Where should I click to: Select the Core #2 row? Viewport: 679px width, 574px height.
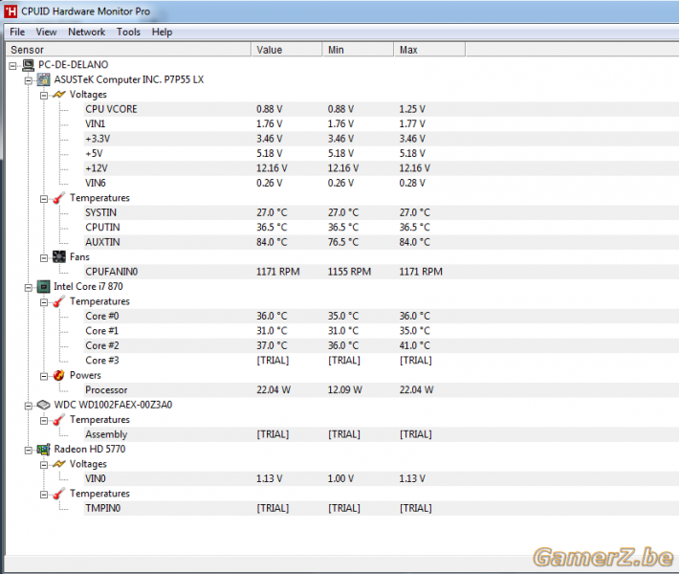(381, 345)
